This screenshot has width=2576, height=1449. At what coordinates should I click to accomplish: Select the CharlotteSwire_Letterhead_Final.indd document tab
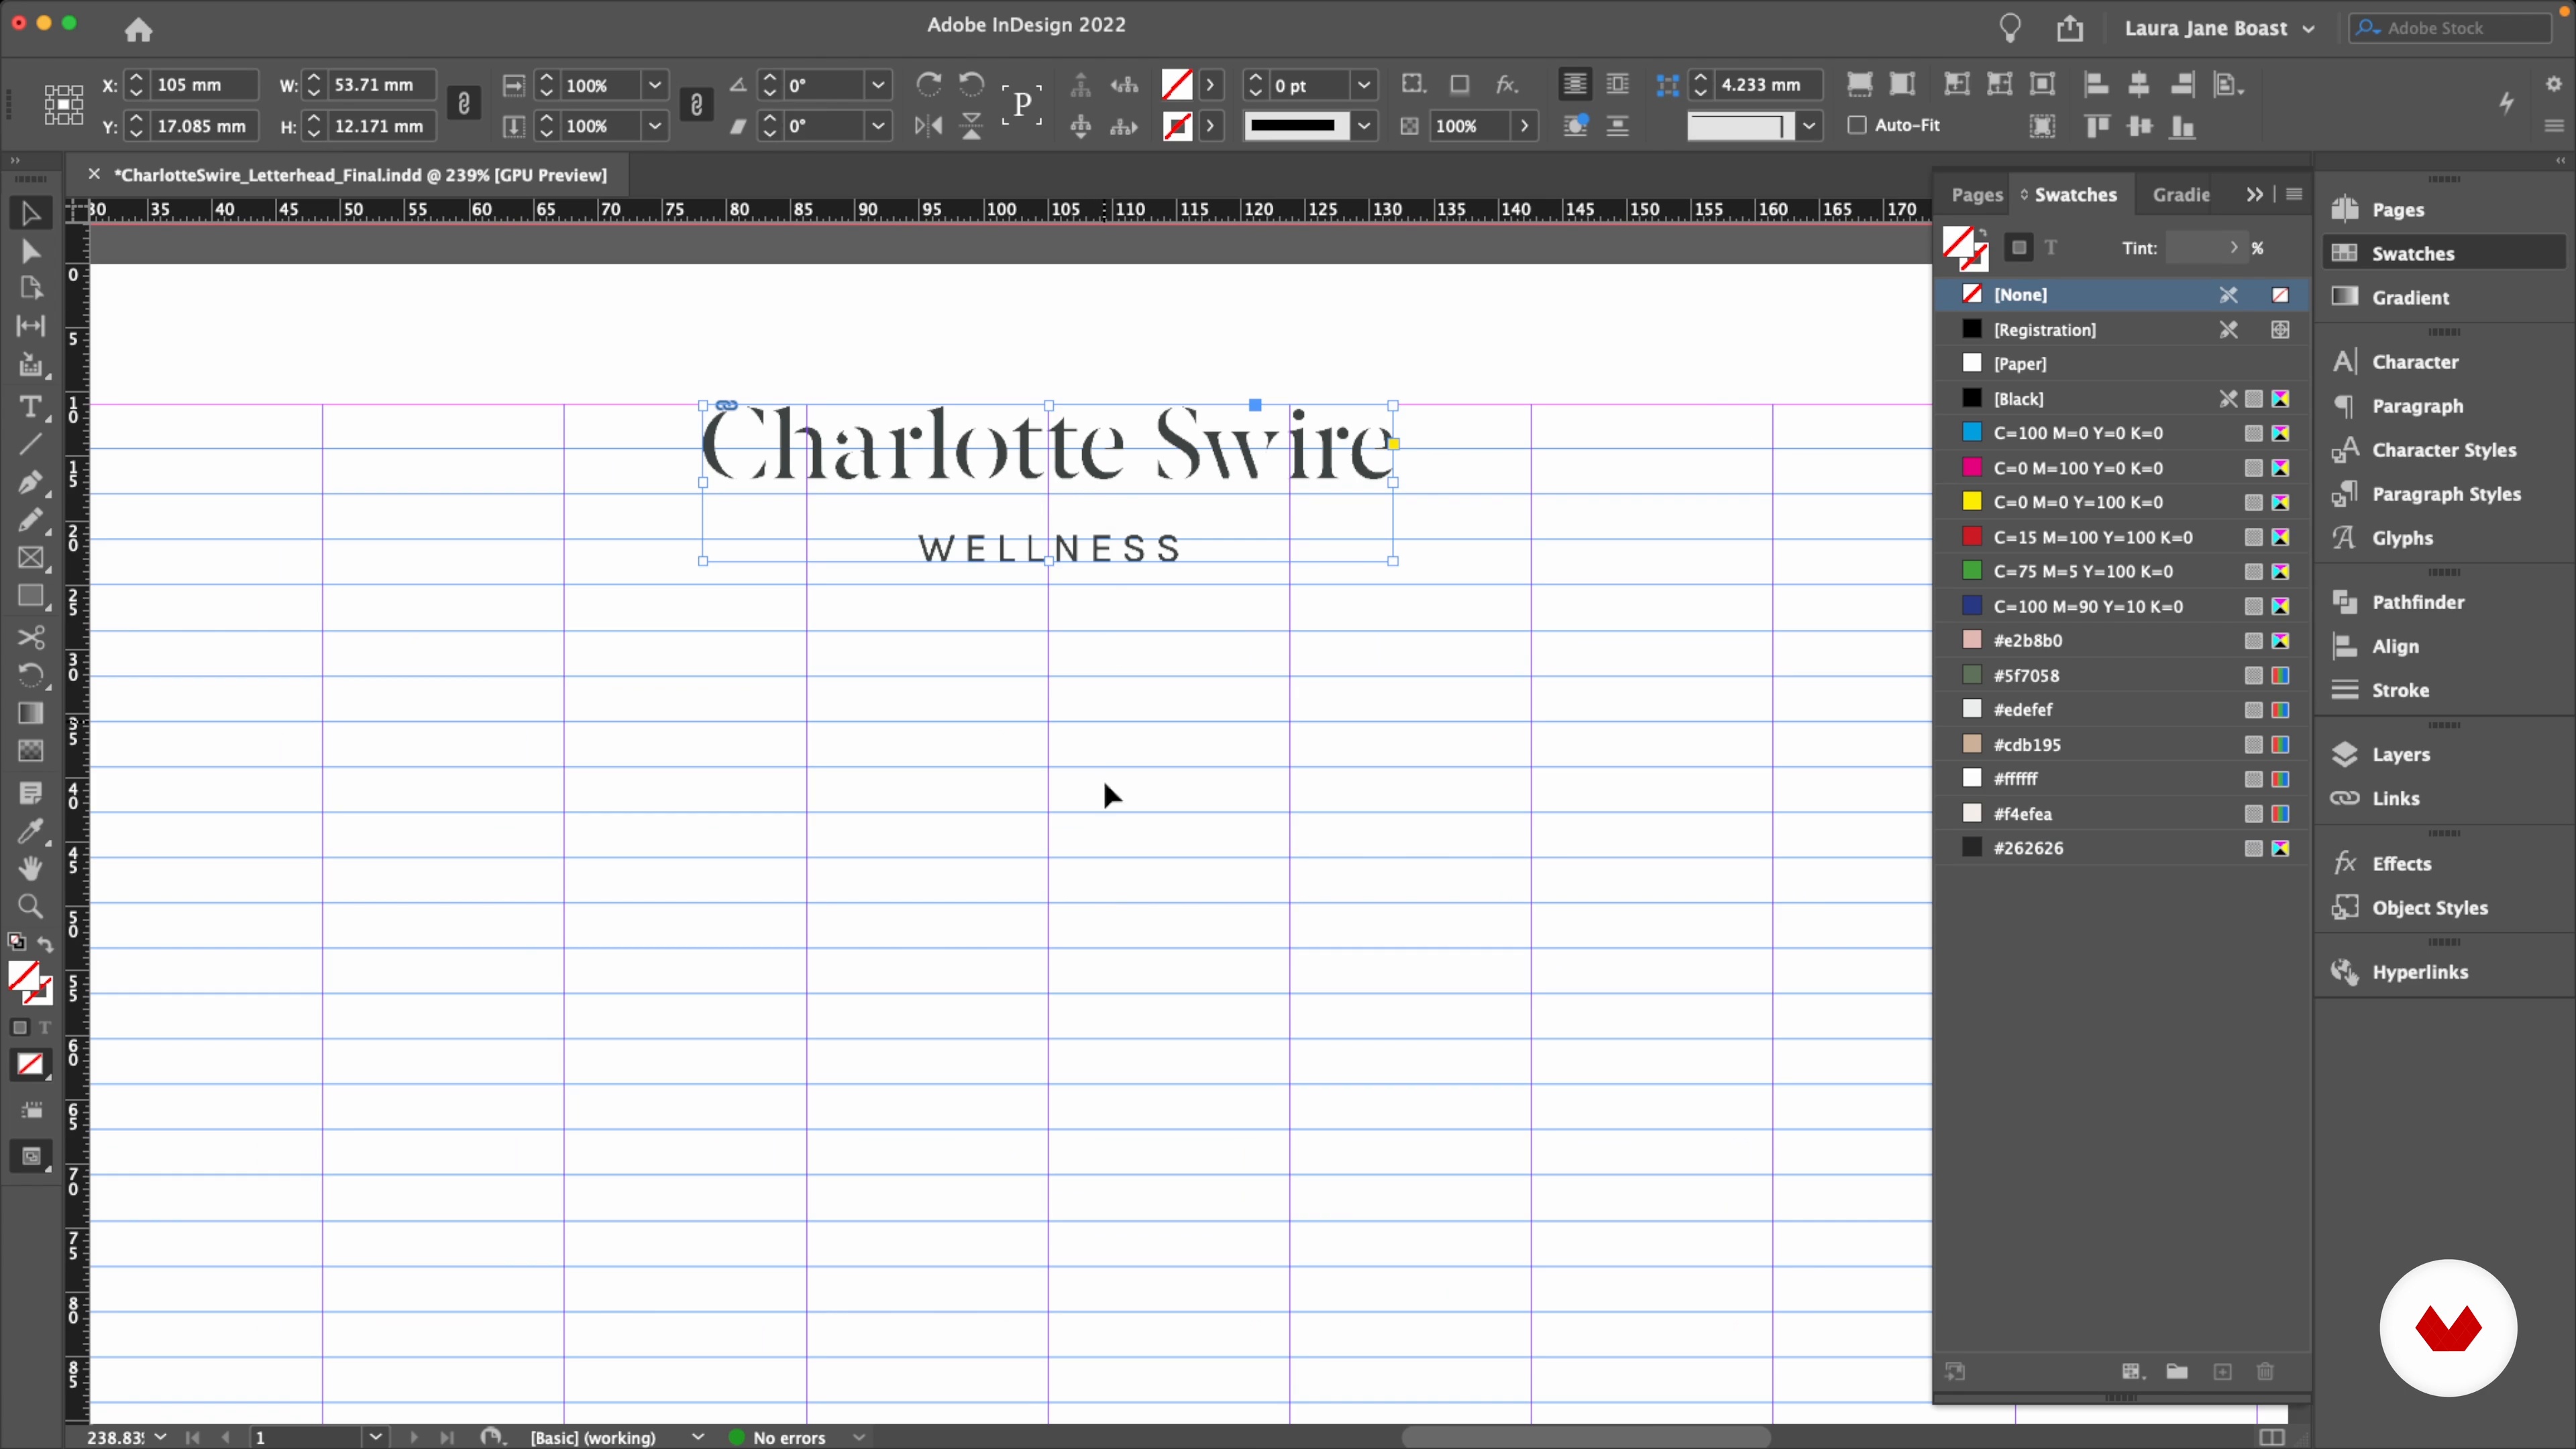[360, 175]
